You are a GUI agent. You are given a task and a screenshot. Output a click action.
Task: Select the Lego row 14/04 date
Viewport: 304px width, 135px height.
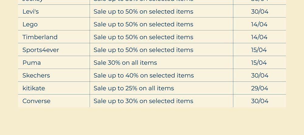[259, 25]
